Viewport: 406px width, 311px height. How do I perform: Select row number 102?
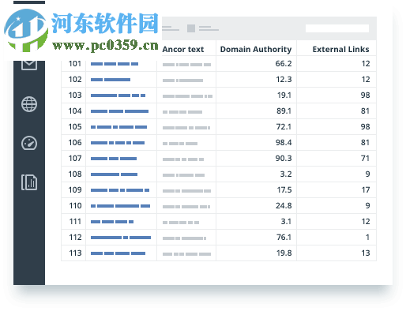click(75, 80)
